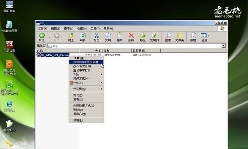Click the 复制 (Copy) toolbar icon
248x149 pixels.
(108, 35)
